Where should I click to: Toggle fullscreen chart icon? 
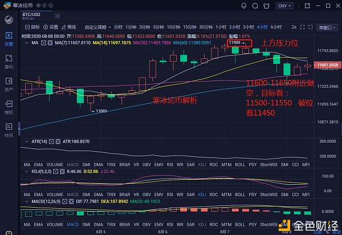[x=303, y=27]
